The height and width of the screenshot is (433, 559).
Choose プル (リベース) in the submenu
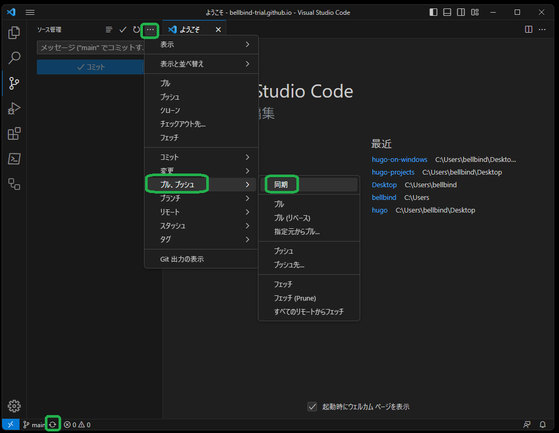pos(309,218)
